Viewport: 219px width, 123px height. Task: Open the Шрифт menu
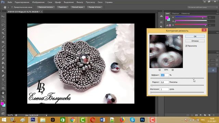tap(58, 2)
